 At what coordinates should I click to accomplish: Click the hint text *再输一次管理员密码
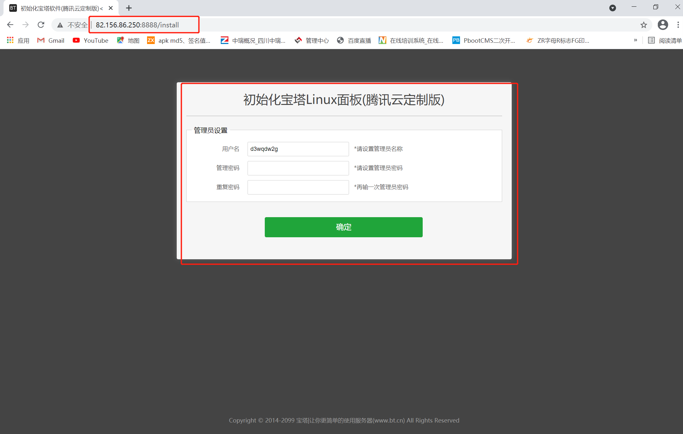[x=381, y=187]
